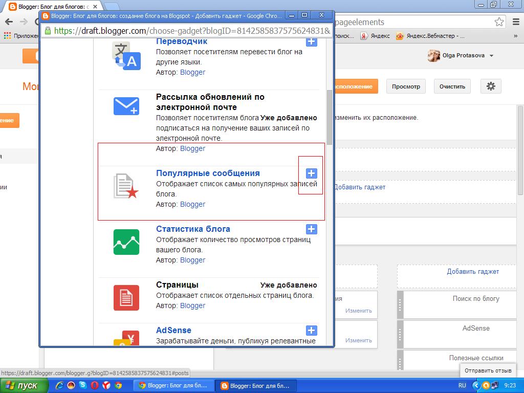Switch to first Blogger taskbar window button
Screen dimensions: 524x393
click(173, 386)
